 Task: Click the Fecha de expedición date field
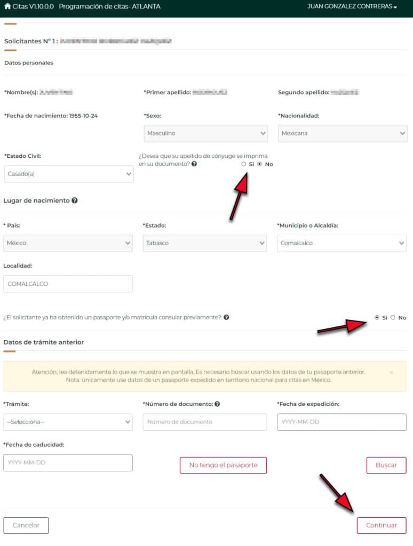click(341, 422)
